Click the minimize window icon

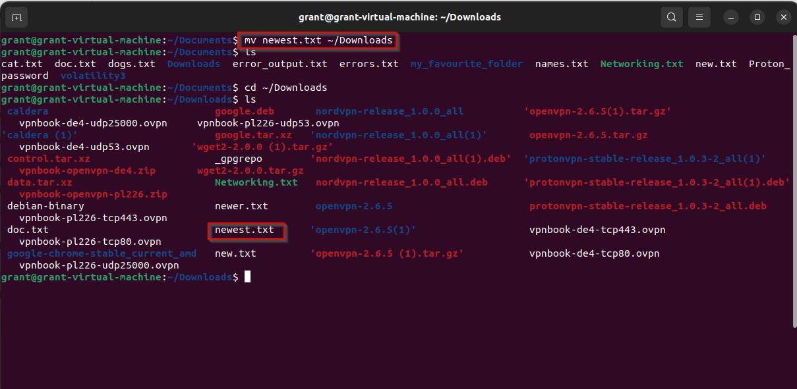click(x=731, y=16)
